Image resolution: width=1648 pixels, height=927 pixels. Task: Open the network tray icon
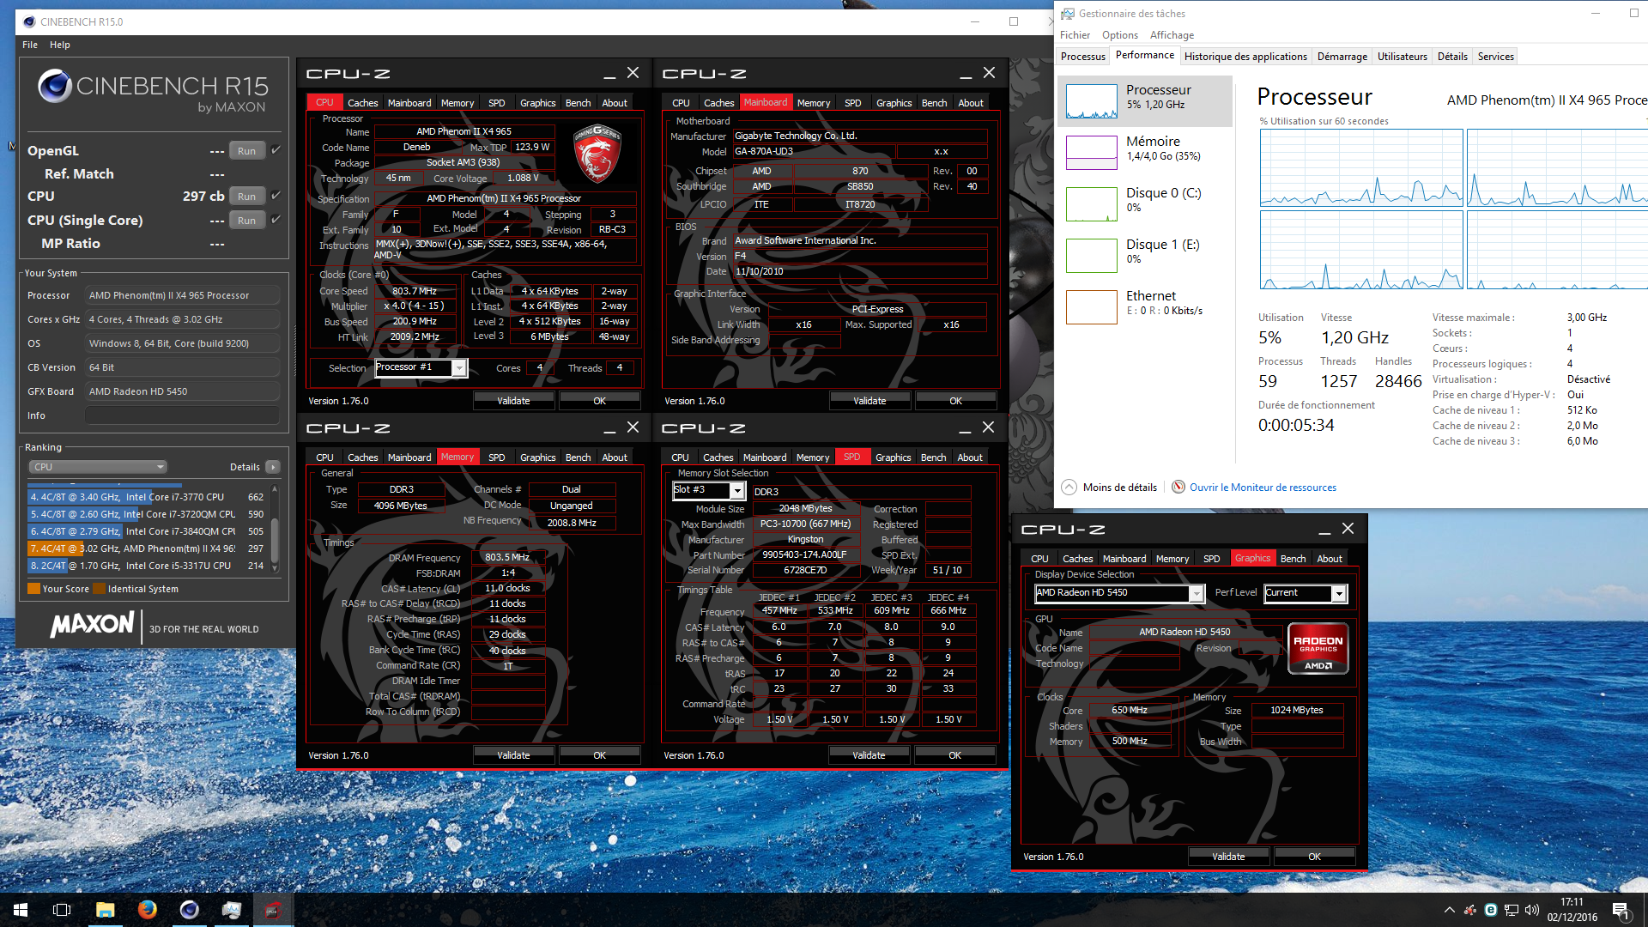click(x=1512, y=910)
